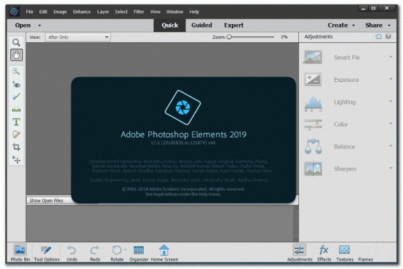Open Adjustments panel help icon

point(388,36)
